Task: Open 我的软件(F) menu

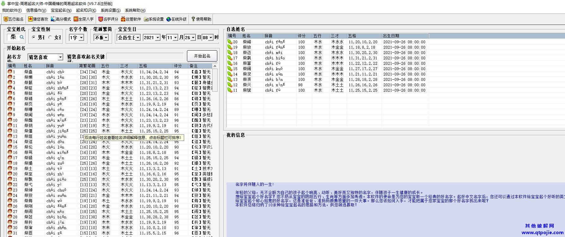Action: click(12, 10)
